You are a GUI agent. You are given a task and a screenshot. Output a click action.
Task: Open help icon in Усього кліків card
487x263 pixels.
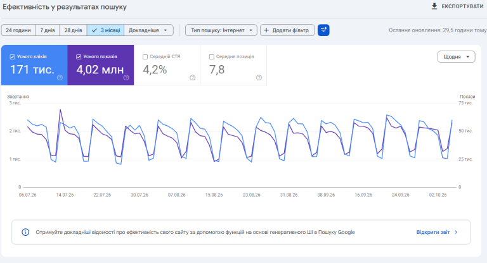pos(60,78)
